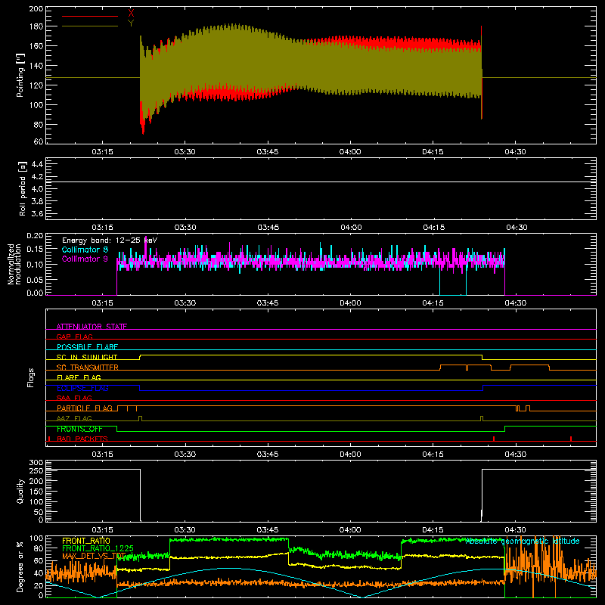
Task: Click the red X legend label
Action: [131, 13]
